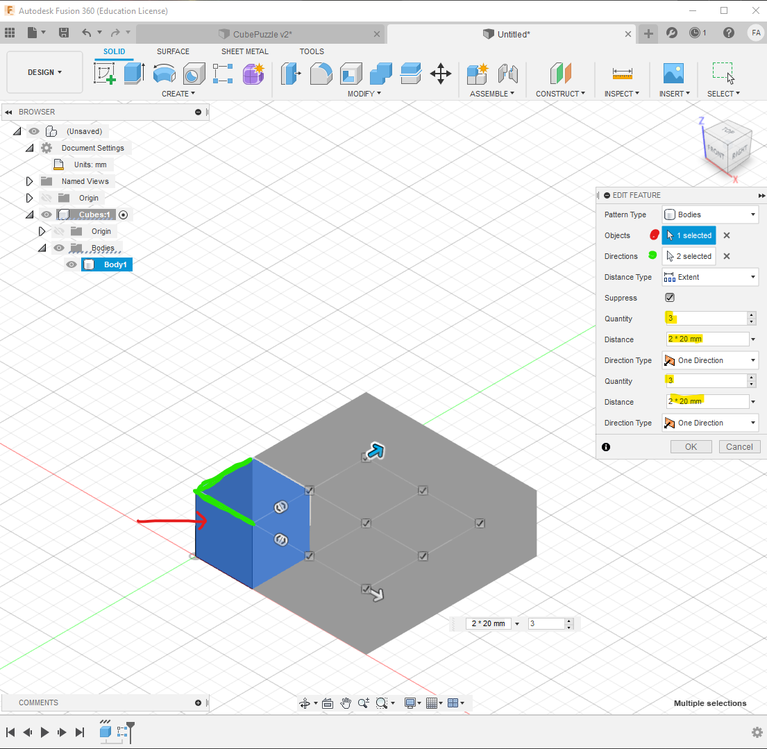Activate Fit zoom in the navigation bar
Screen dimensions: 767x749
point(380,702)
